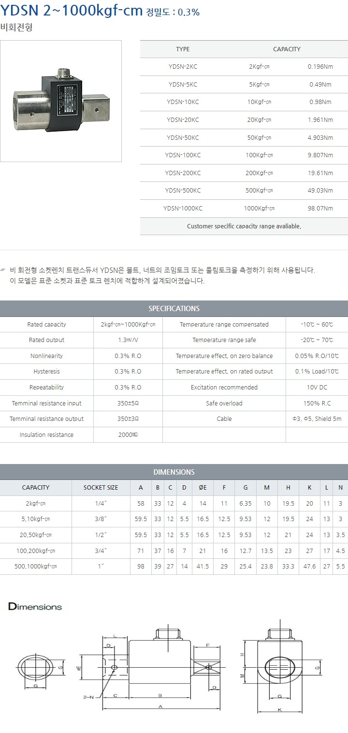Click the DIMENSIONS table header bar

tap(174, 472)
